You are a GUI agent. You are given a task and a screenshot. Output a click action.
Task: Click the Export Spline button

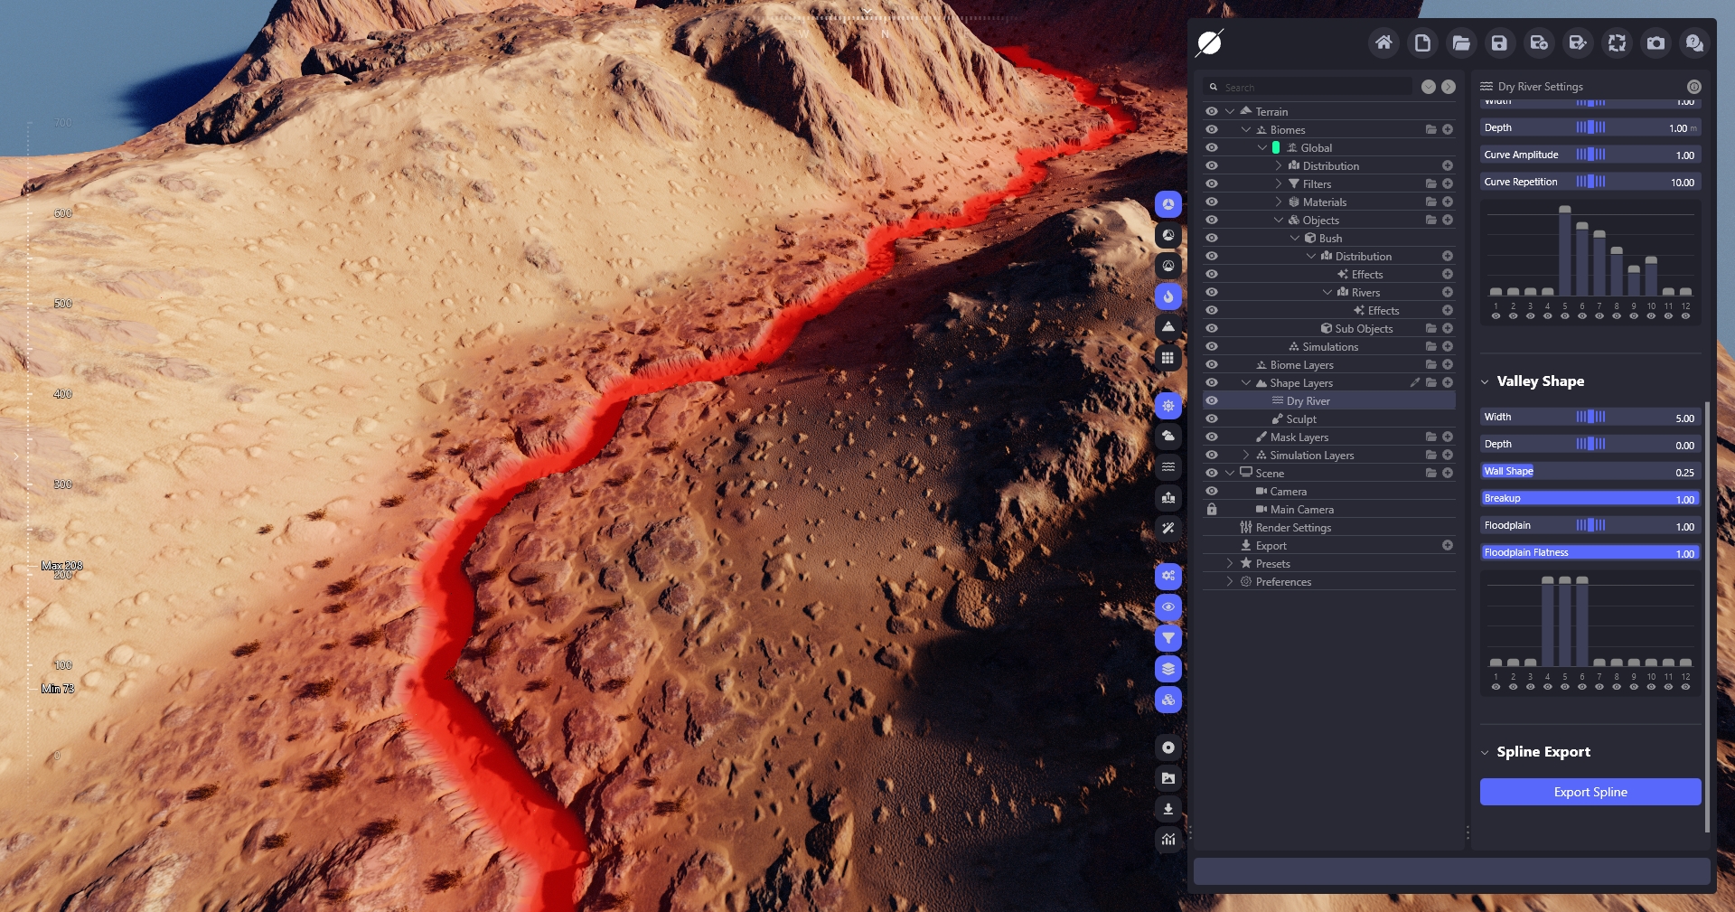tap(1590, 792)
